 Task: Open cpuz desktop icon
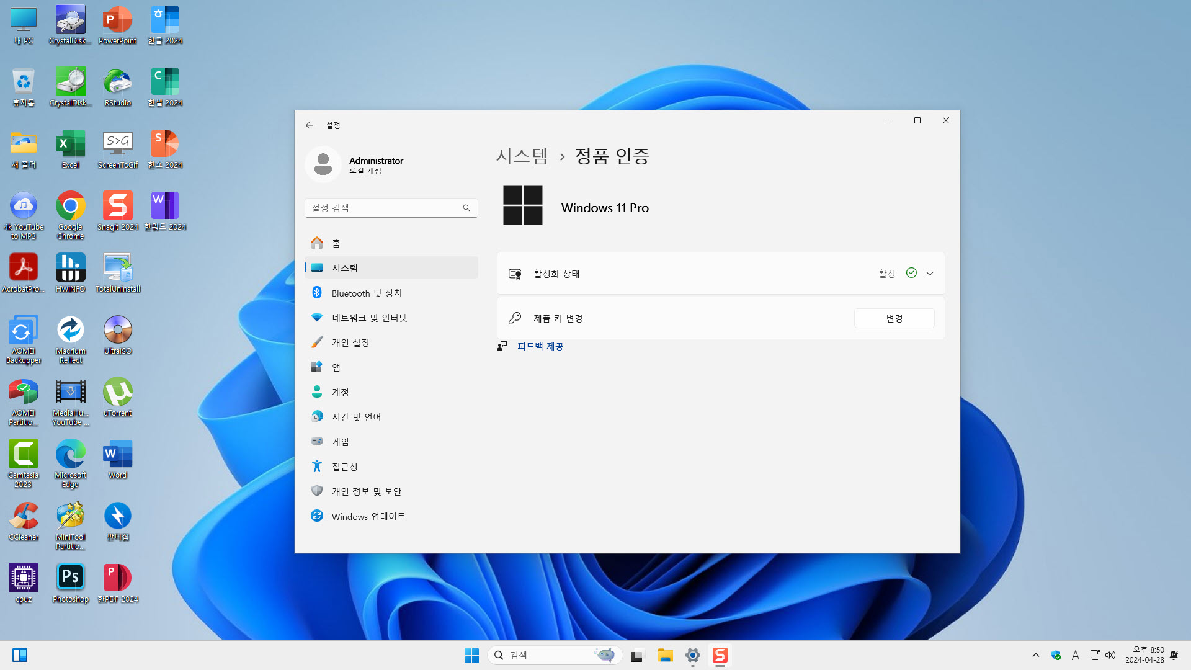[24, 583]
